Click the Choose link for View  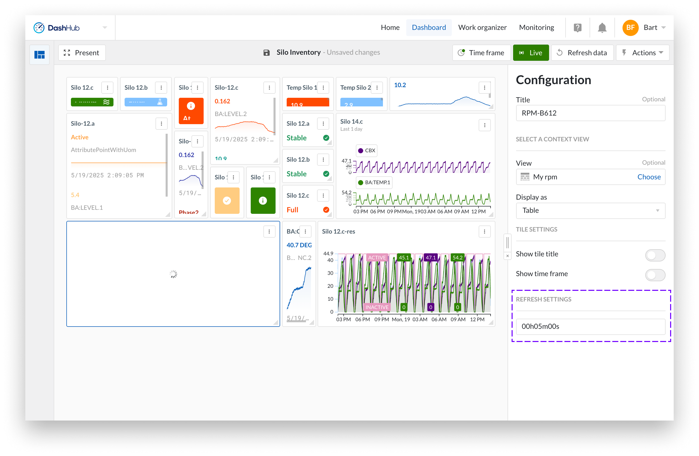[649, 177]
